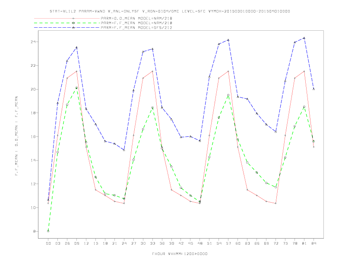Image resolution: width=342 pixels, height=265 pixels.
Task: Click red plus data point at hour 15
Action: point(95,190)
